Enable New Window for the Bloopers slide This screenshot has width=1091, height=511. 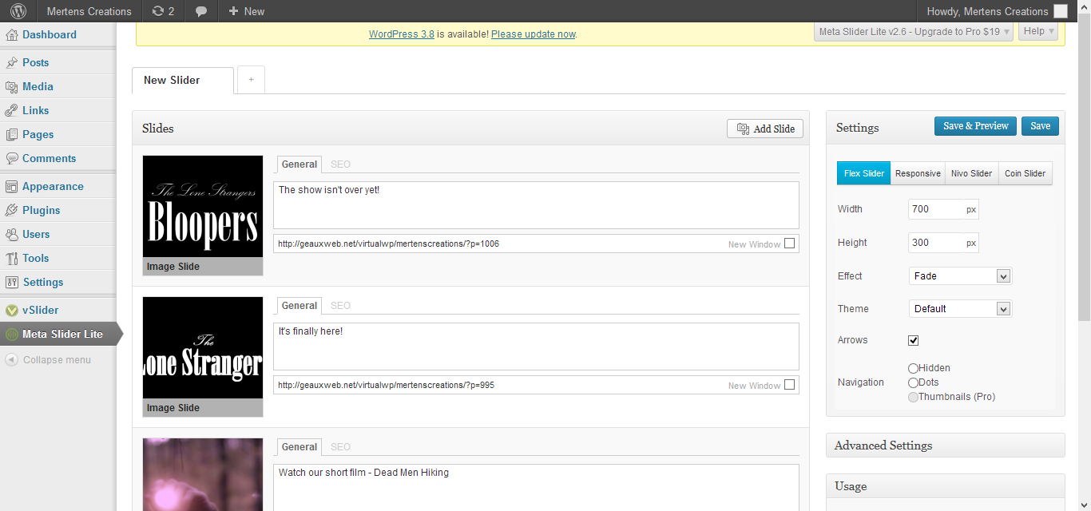pyautogui.click(x=789, y=244)
